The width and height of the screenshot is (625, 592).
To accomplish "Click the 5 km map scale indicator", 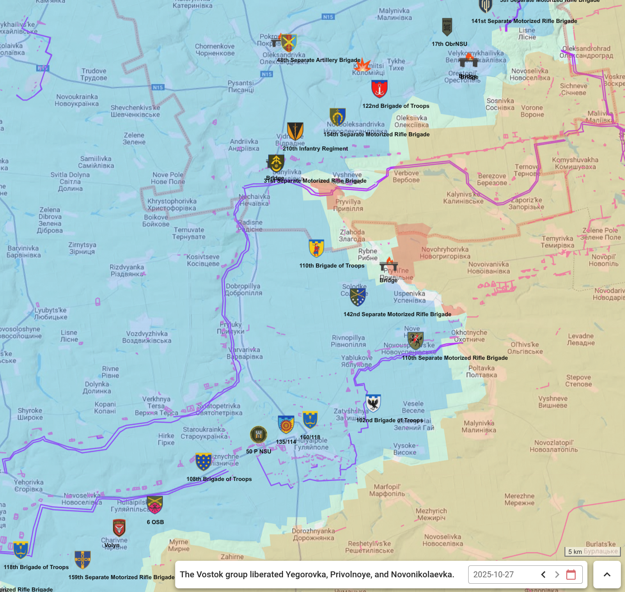I will click(x=592, y=552).
